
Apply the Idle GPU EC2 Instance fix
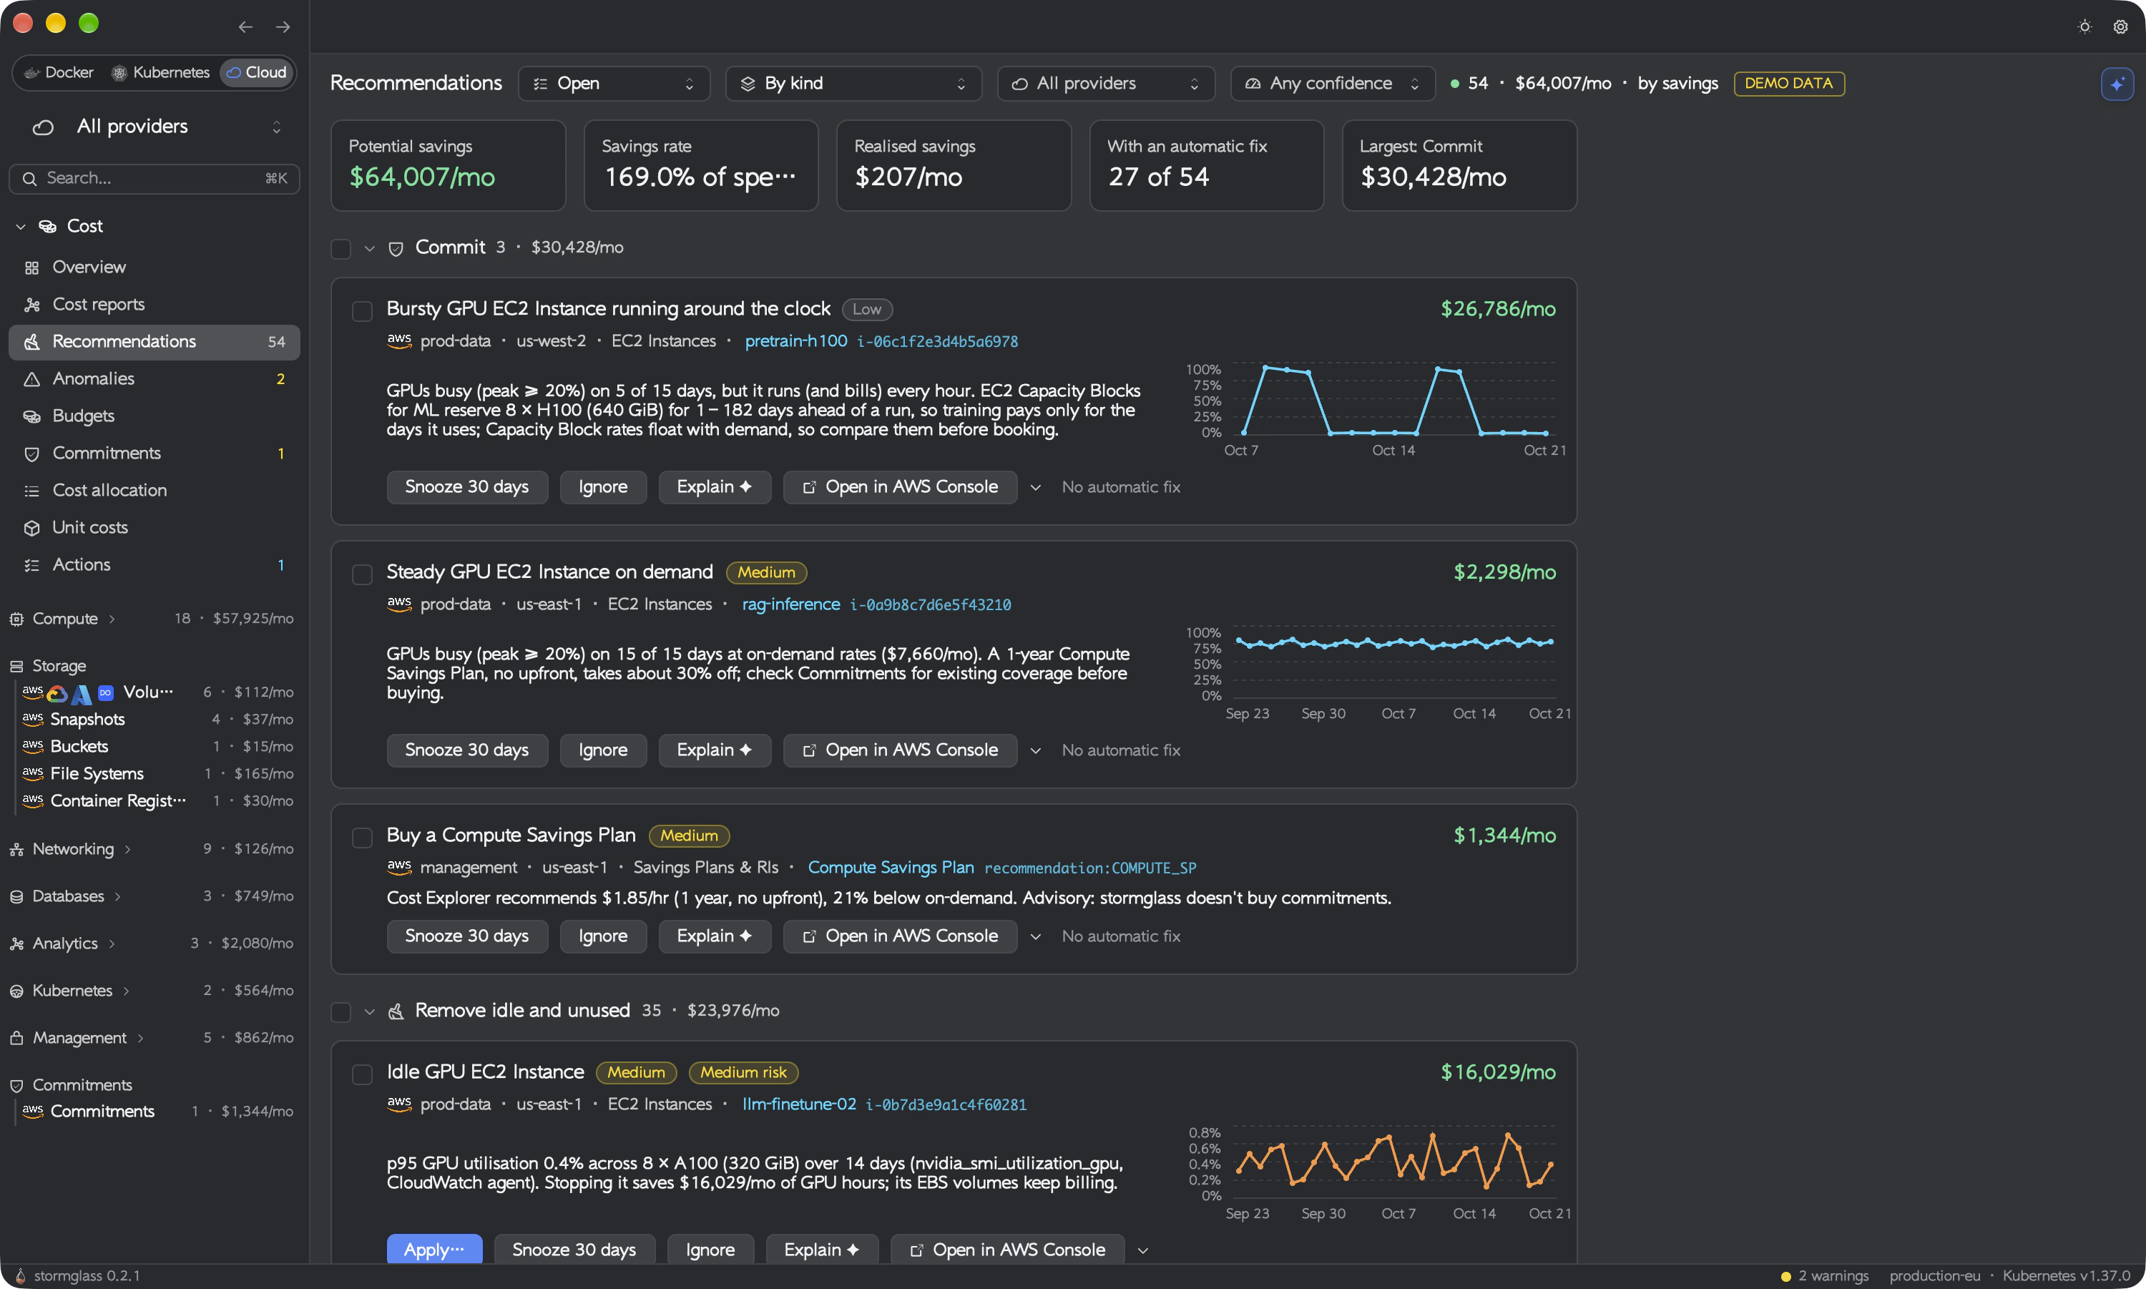(434, 1250)
